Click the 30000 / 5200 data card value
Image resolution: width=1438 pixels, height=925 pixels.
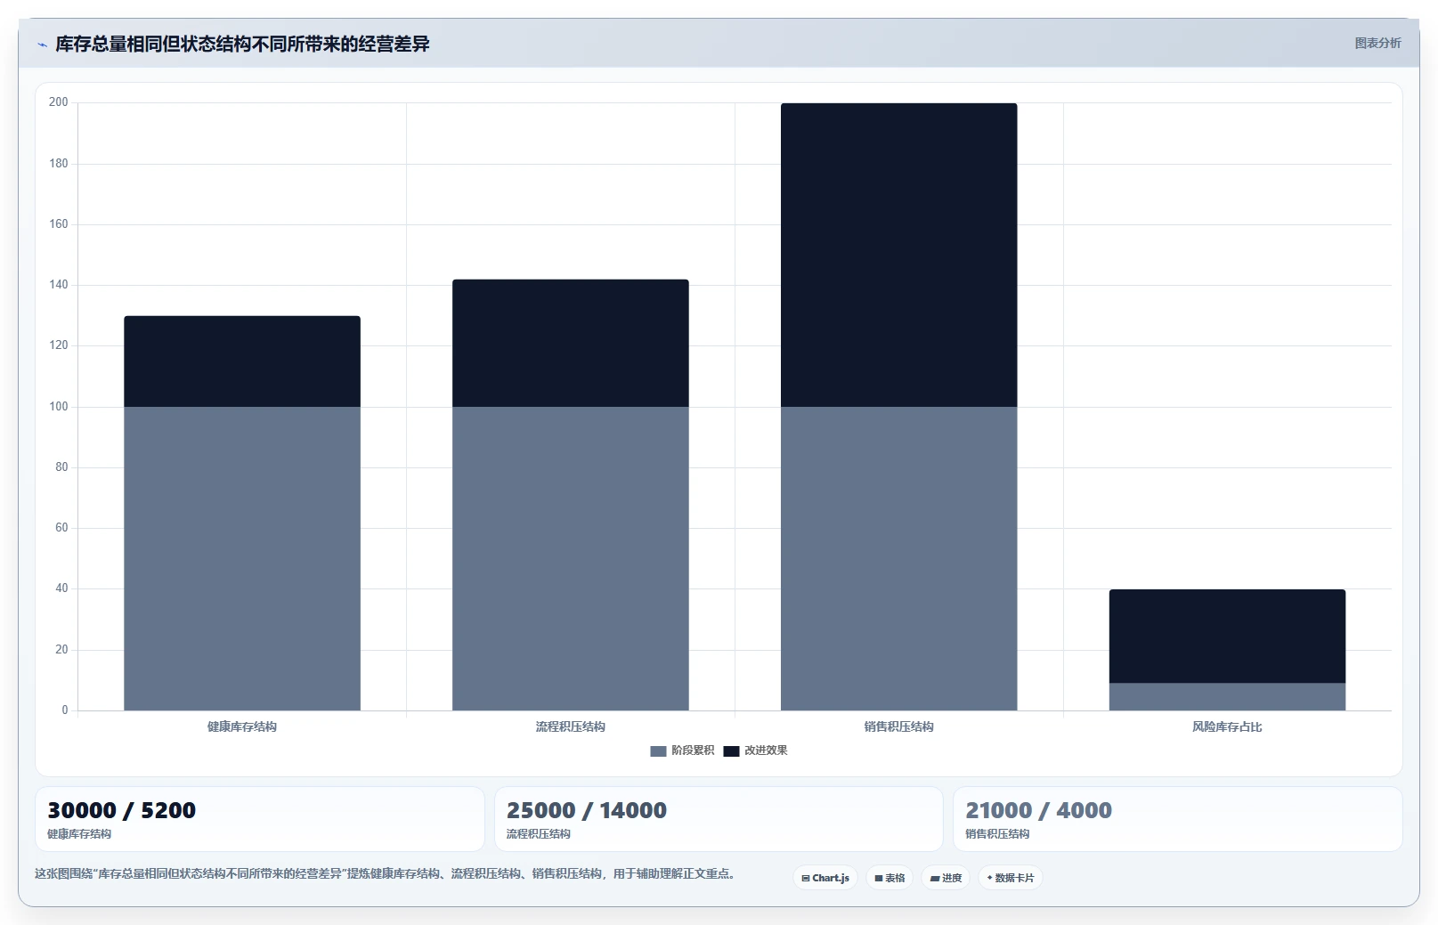pyautogui.click(x=122, y=810)
